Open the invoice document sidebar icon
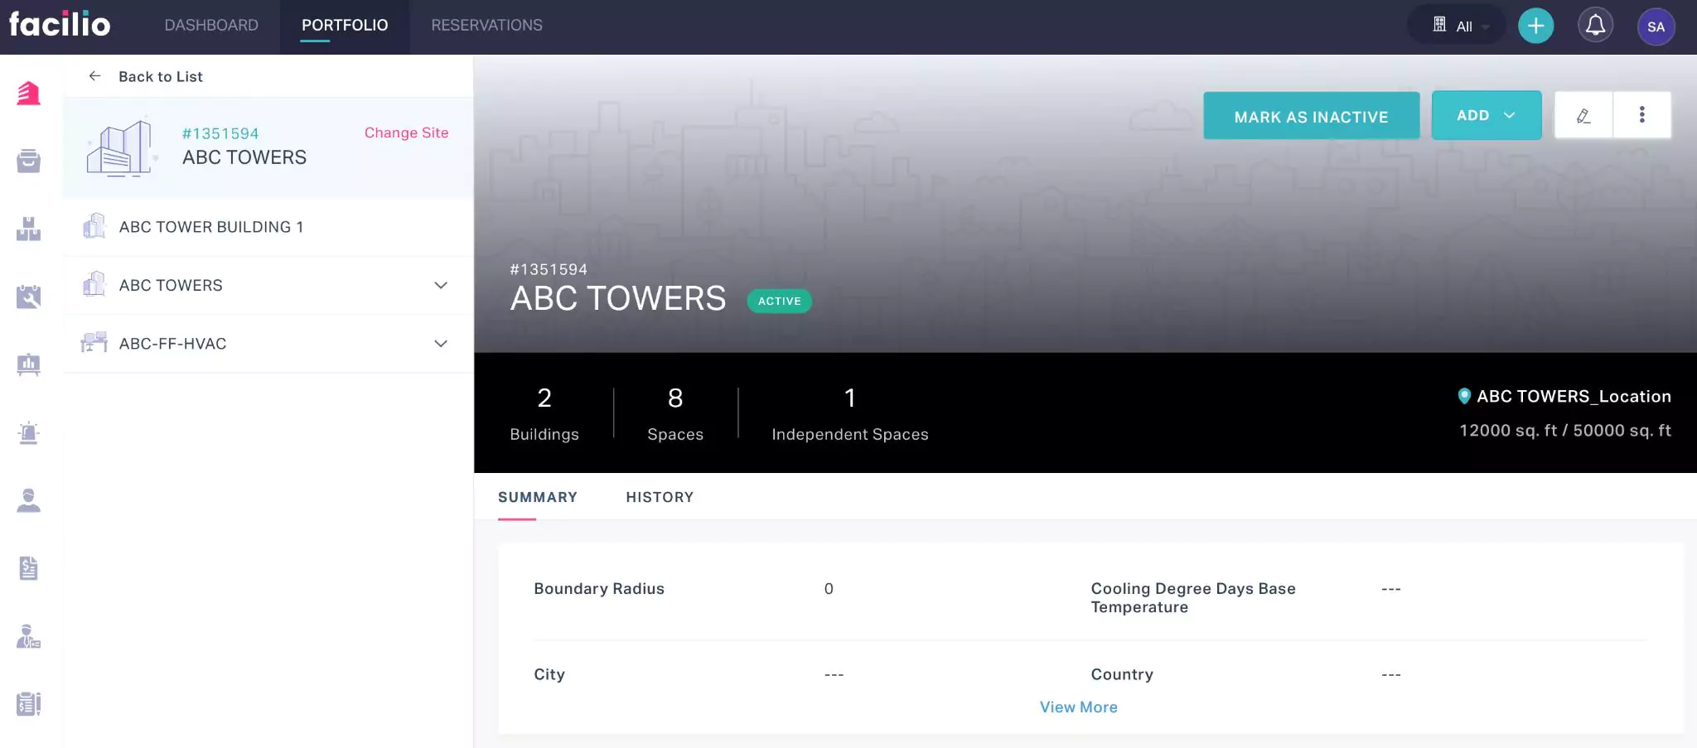Screen dimensions: 1697x748 pyautogui.click(x=29, y=568)
